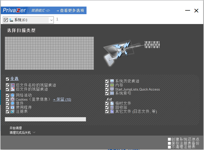Click the 清理完成后关机 label

20,133
